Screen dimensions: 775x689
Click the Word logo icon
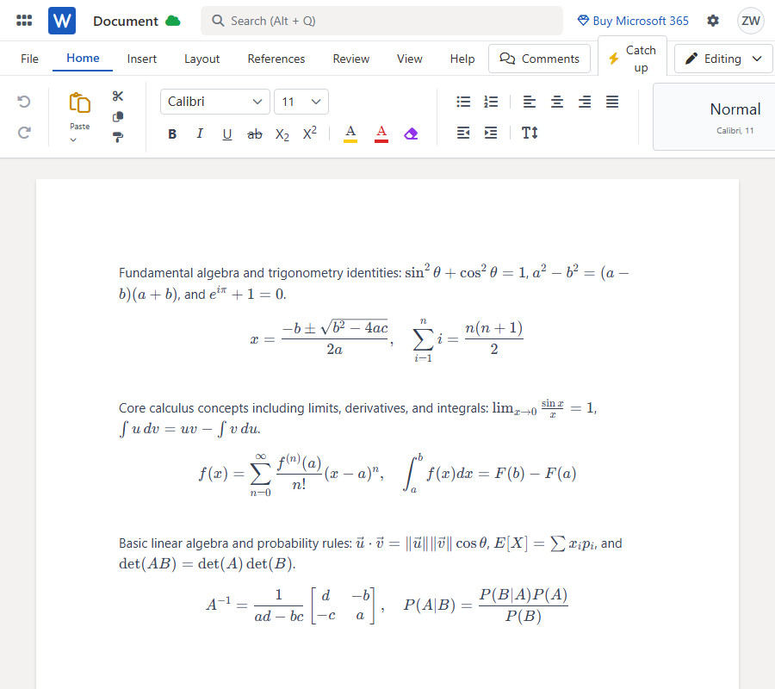click(62, 21)
